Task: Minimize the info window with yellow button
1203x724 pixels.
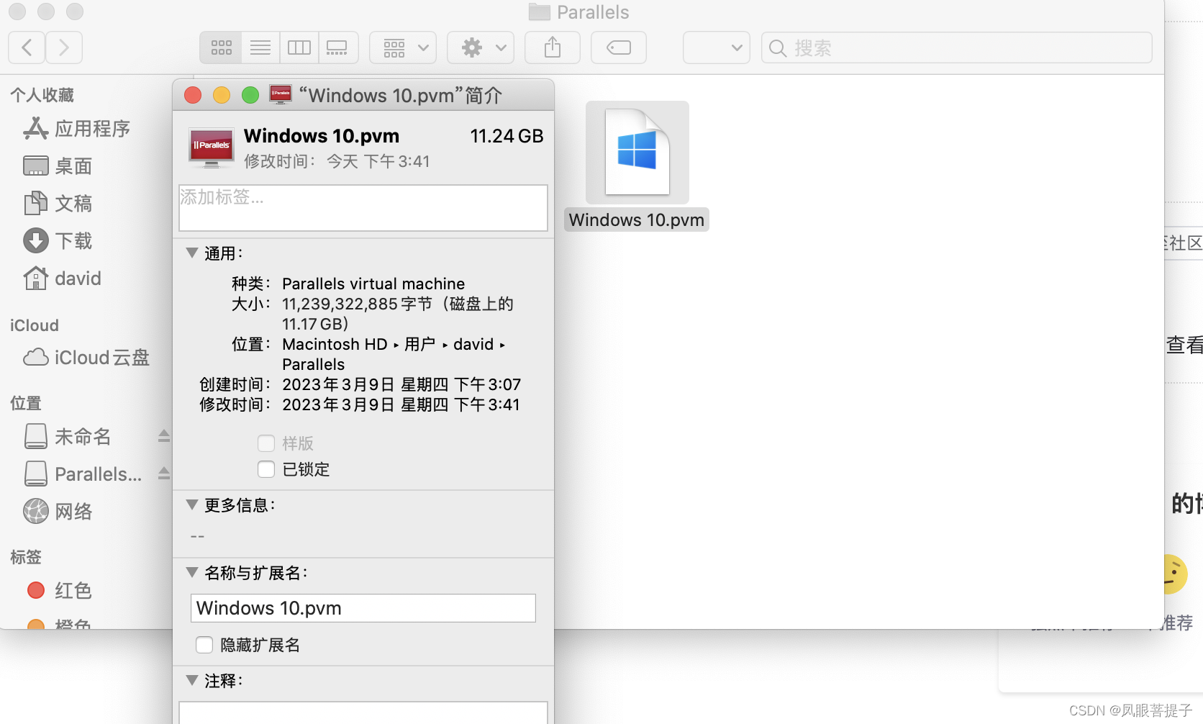Action: tap(222, 95)
